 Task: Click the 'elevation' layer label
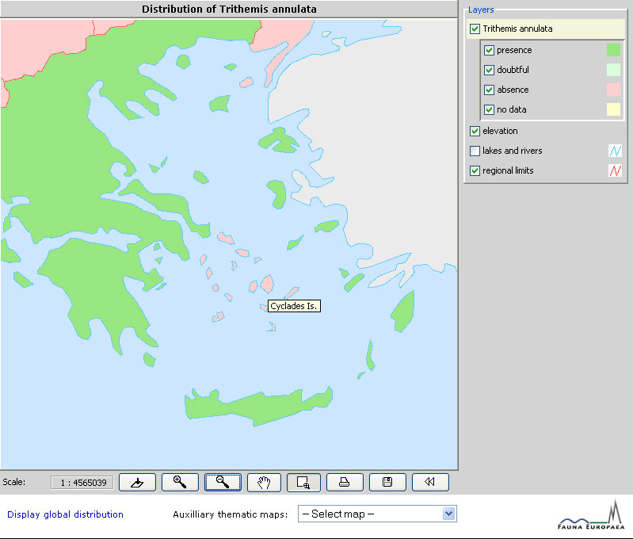point(500,131)
